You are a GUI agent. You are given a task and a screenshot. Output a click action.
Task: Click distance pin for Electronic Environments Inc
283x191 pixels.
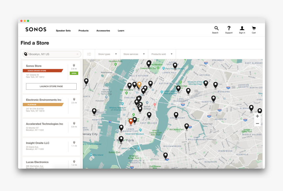[74, 99]
